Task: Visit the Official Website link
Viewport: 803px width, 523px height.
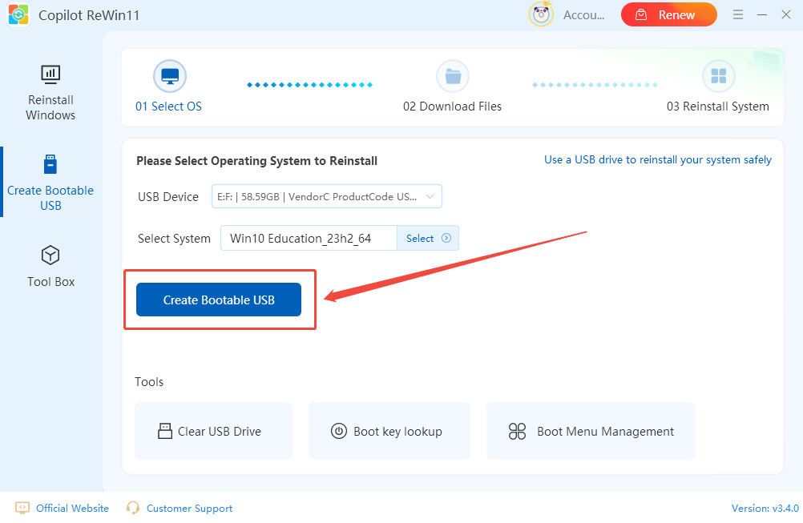Action: point(72,508)
